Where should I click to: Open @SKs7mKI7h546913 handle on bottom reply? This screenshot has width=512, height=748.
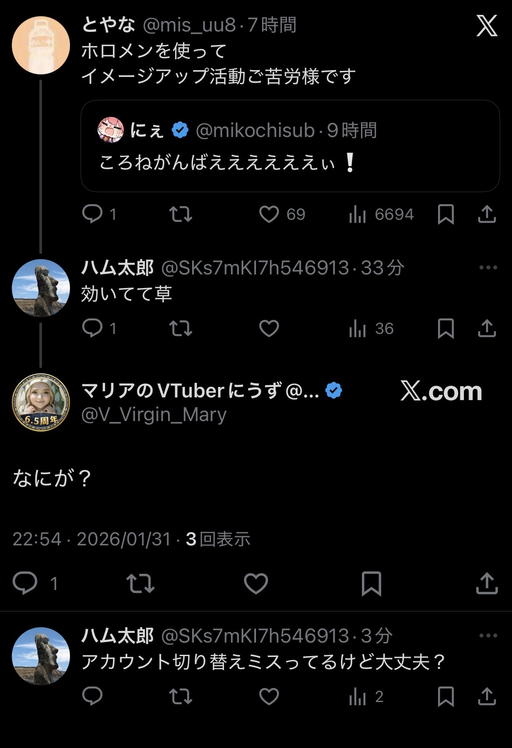click(255, 636)
